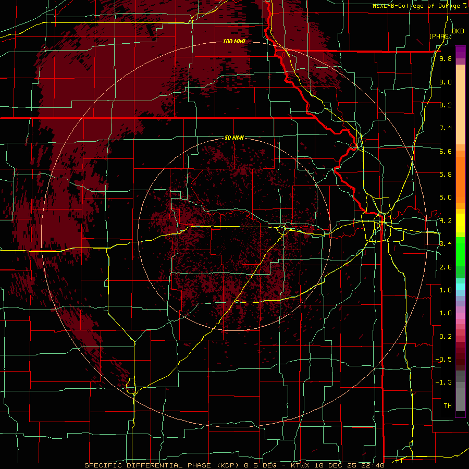Image resolution: width=469 pixels, height=469 pixels.
Task: Click the Specific Differential Phase (KDP) caption
Action: click(162, 465)
